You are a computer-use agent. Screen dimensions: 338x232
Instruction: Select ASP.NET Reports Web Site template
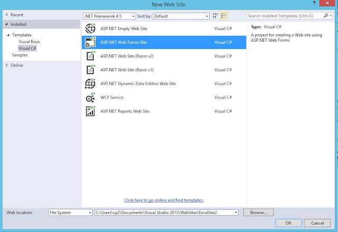pyautogui.click(x=164, y=111)
